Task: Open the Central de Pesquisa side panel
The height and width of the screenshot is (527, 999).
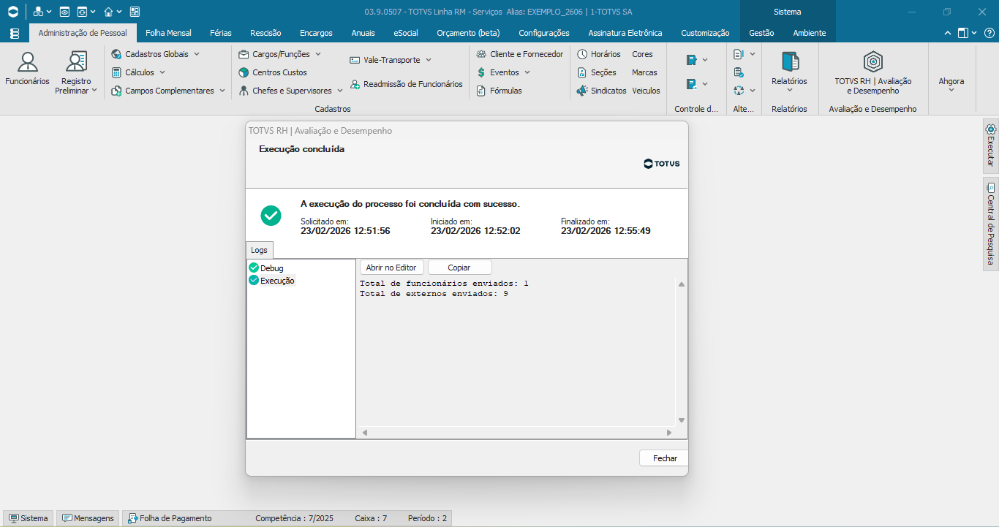Action: point(991,224)
